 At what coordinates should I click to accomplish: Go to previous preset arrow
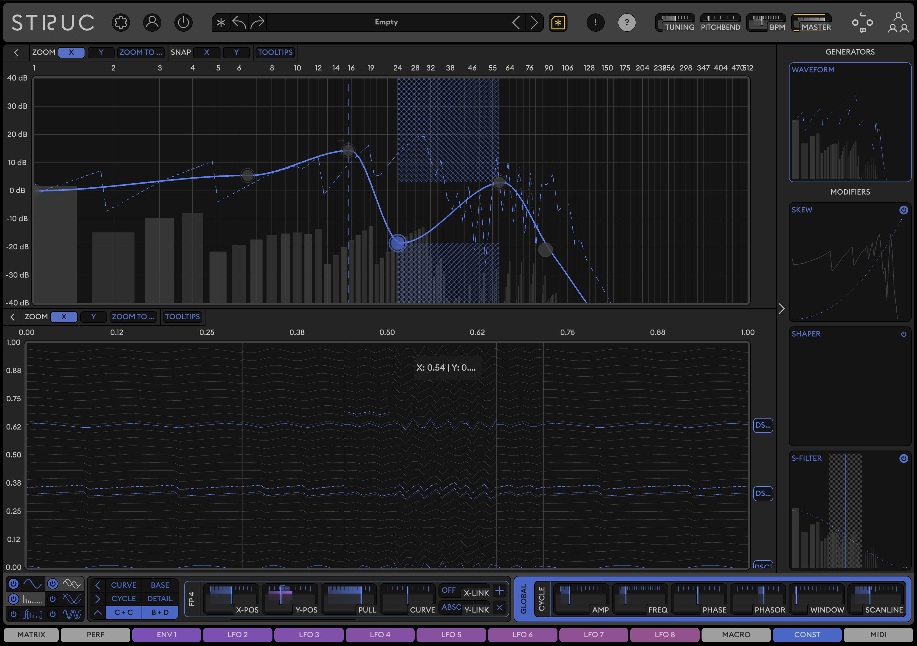[515, 22]
